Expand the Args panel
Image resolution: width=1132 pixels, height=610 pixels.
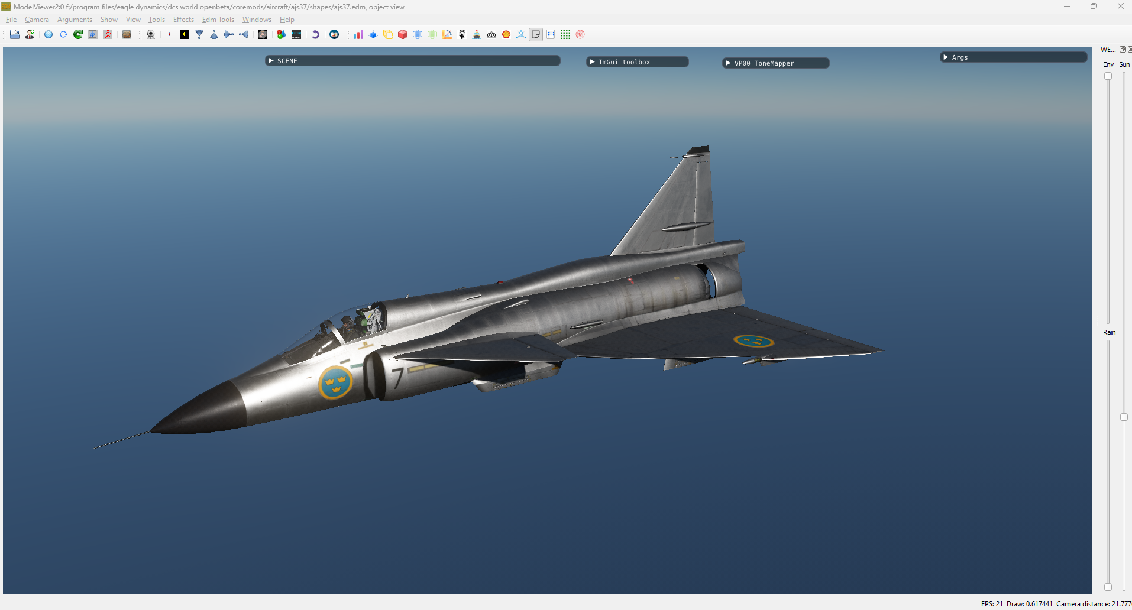1014,57
